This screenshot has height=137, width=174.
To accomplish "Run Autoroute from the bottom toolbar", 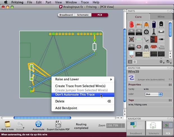I will (38, 126).
